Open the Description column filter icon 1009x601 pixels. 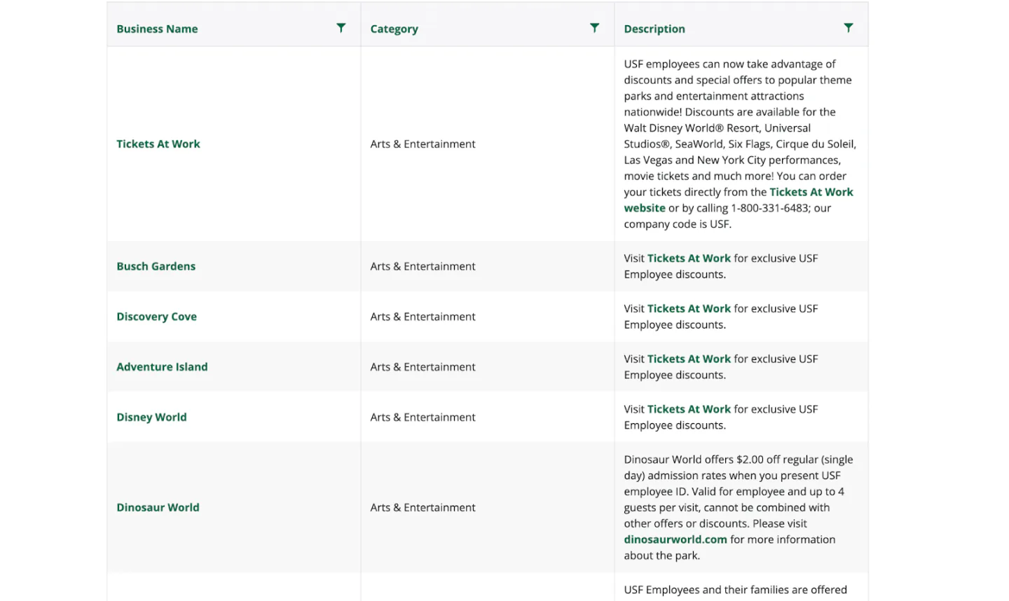point(848,28)
